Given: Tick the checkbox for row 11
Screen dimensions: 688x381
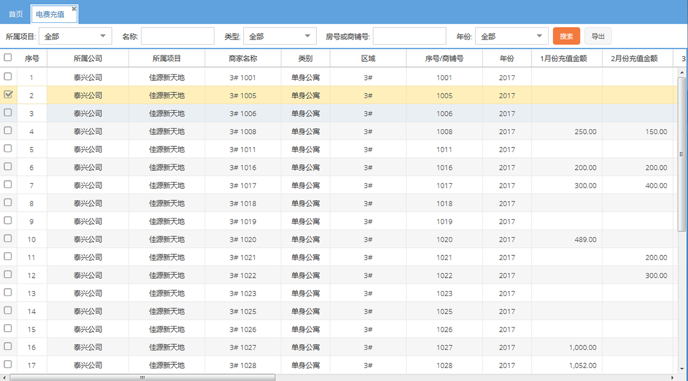Looking at the screenshot, I should coord(8,256).
